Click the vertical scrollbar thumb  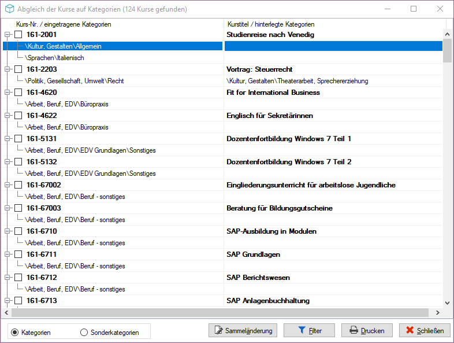click(x=447, y=50)
